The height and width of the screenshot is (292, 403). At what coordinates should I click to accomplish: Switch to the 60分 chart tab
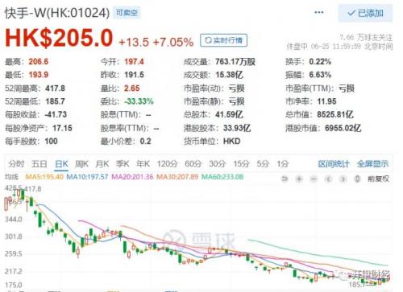[x=193, y=163]
